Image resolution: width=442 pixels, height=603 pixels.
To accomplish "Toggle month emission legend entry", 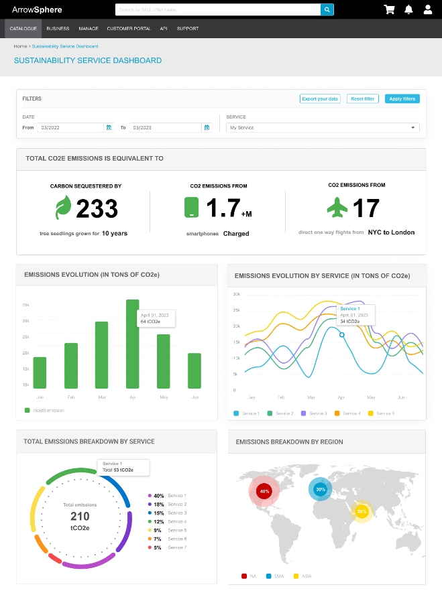I will (x=45, y=410).
